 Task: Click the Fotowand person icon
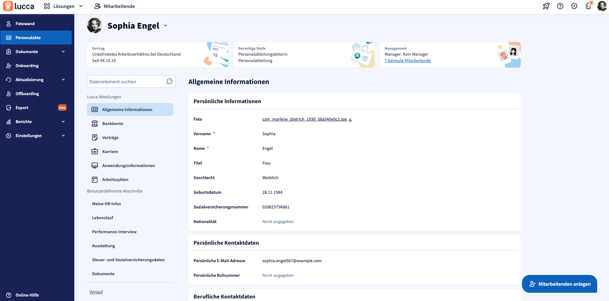tap(9, 24)
